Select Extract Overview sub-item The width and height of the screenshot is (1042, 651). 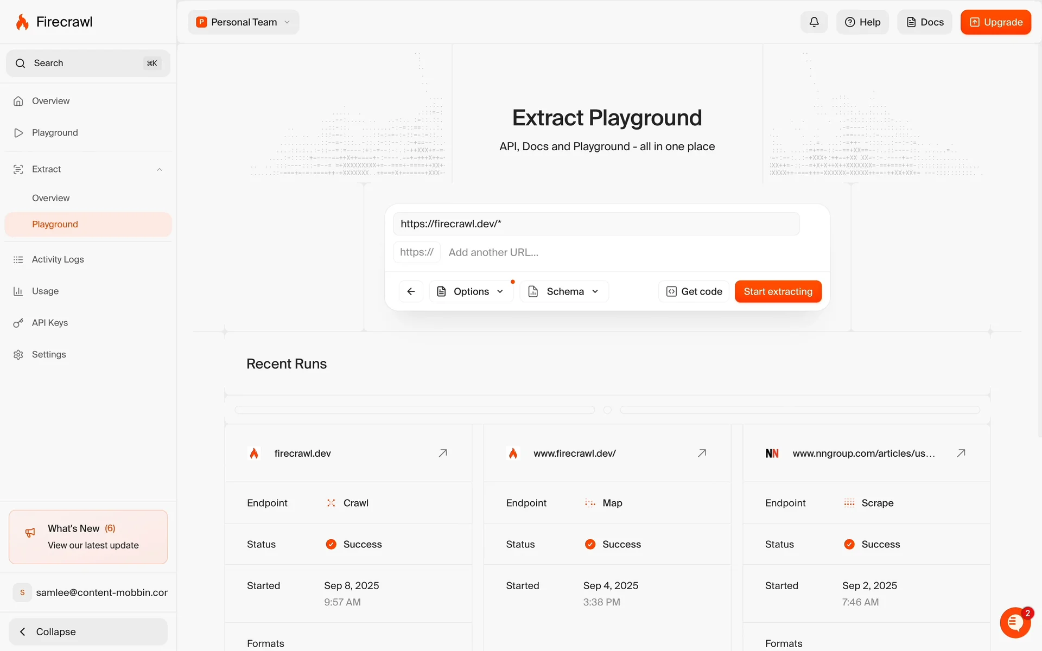(50, 198)
